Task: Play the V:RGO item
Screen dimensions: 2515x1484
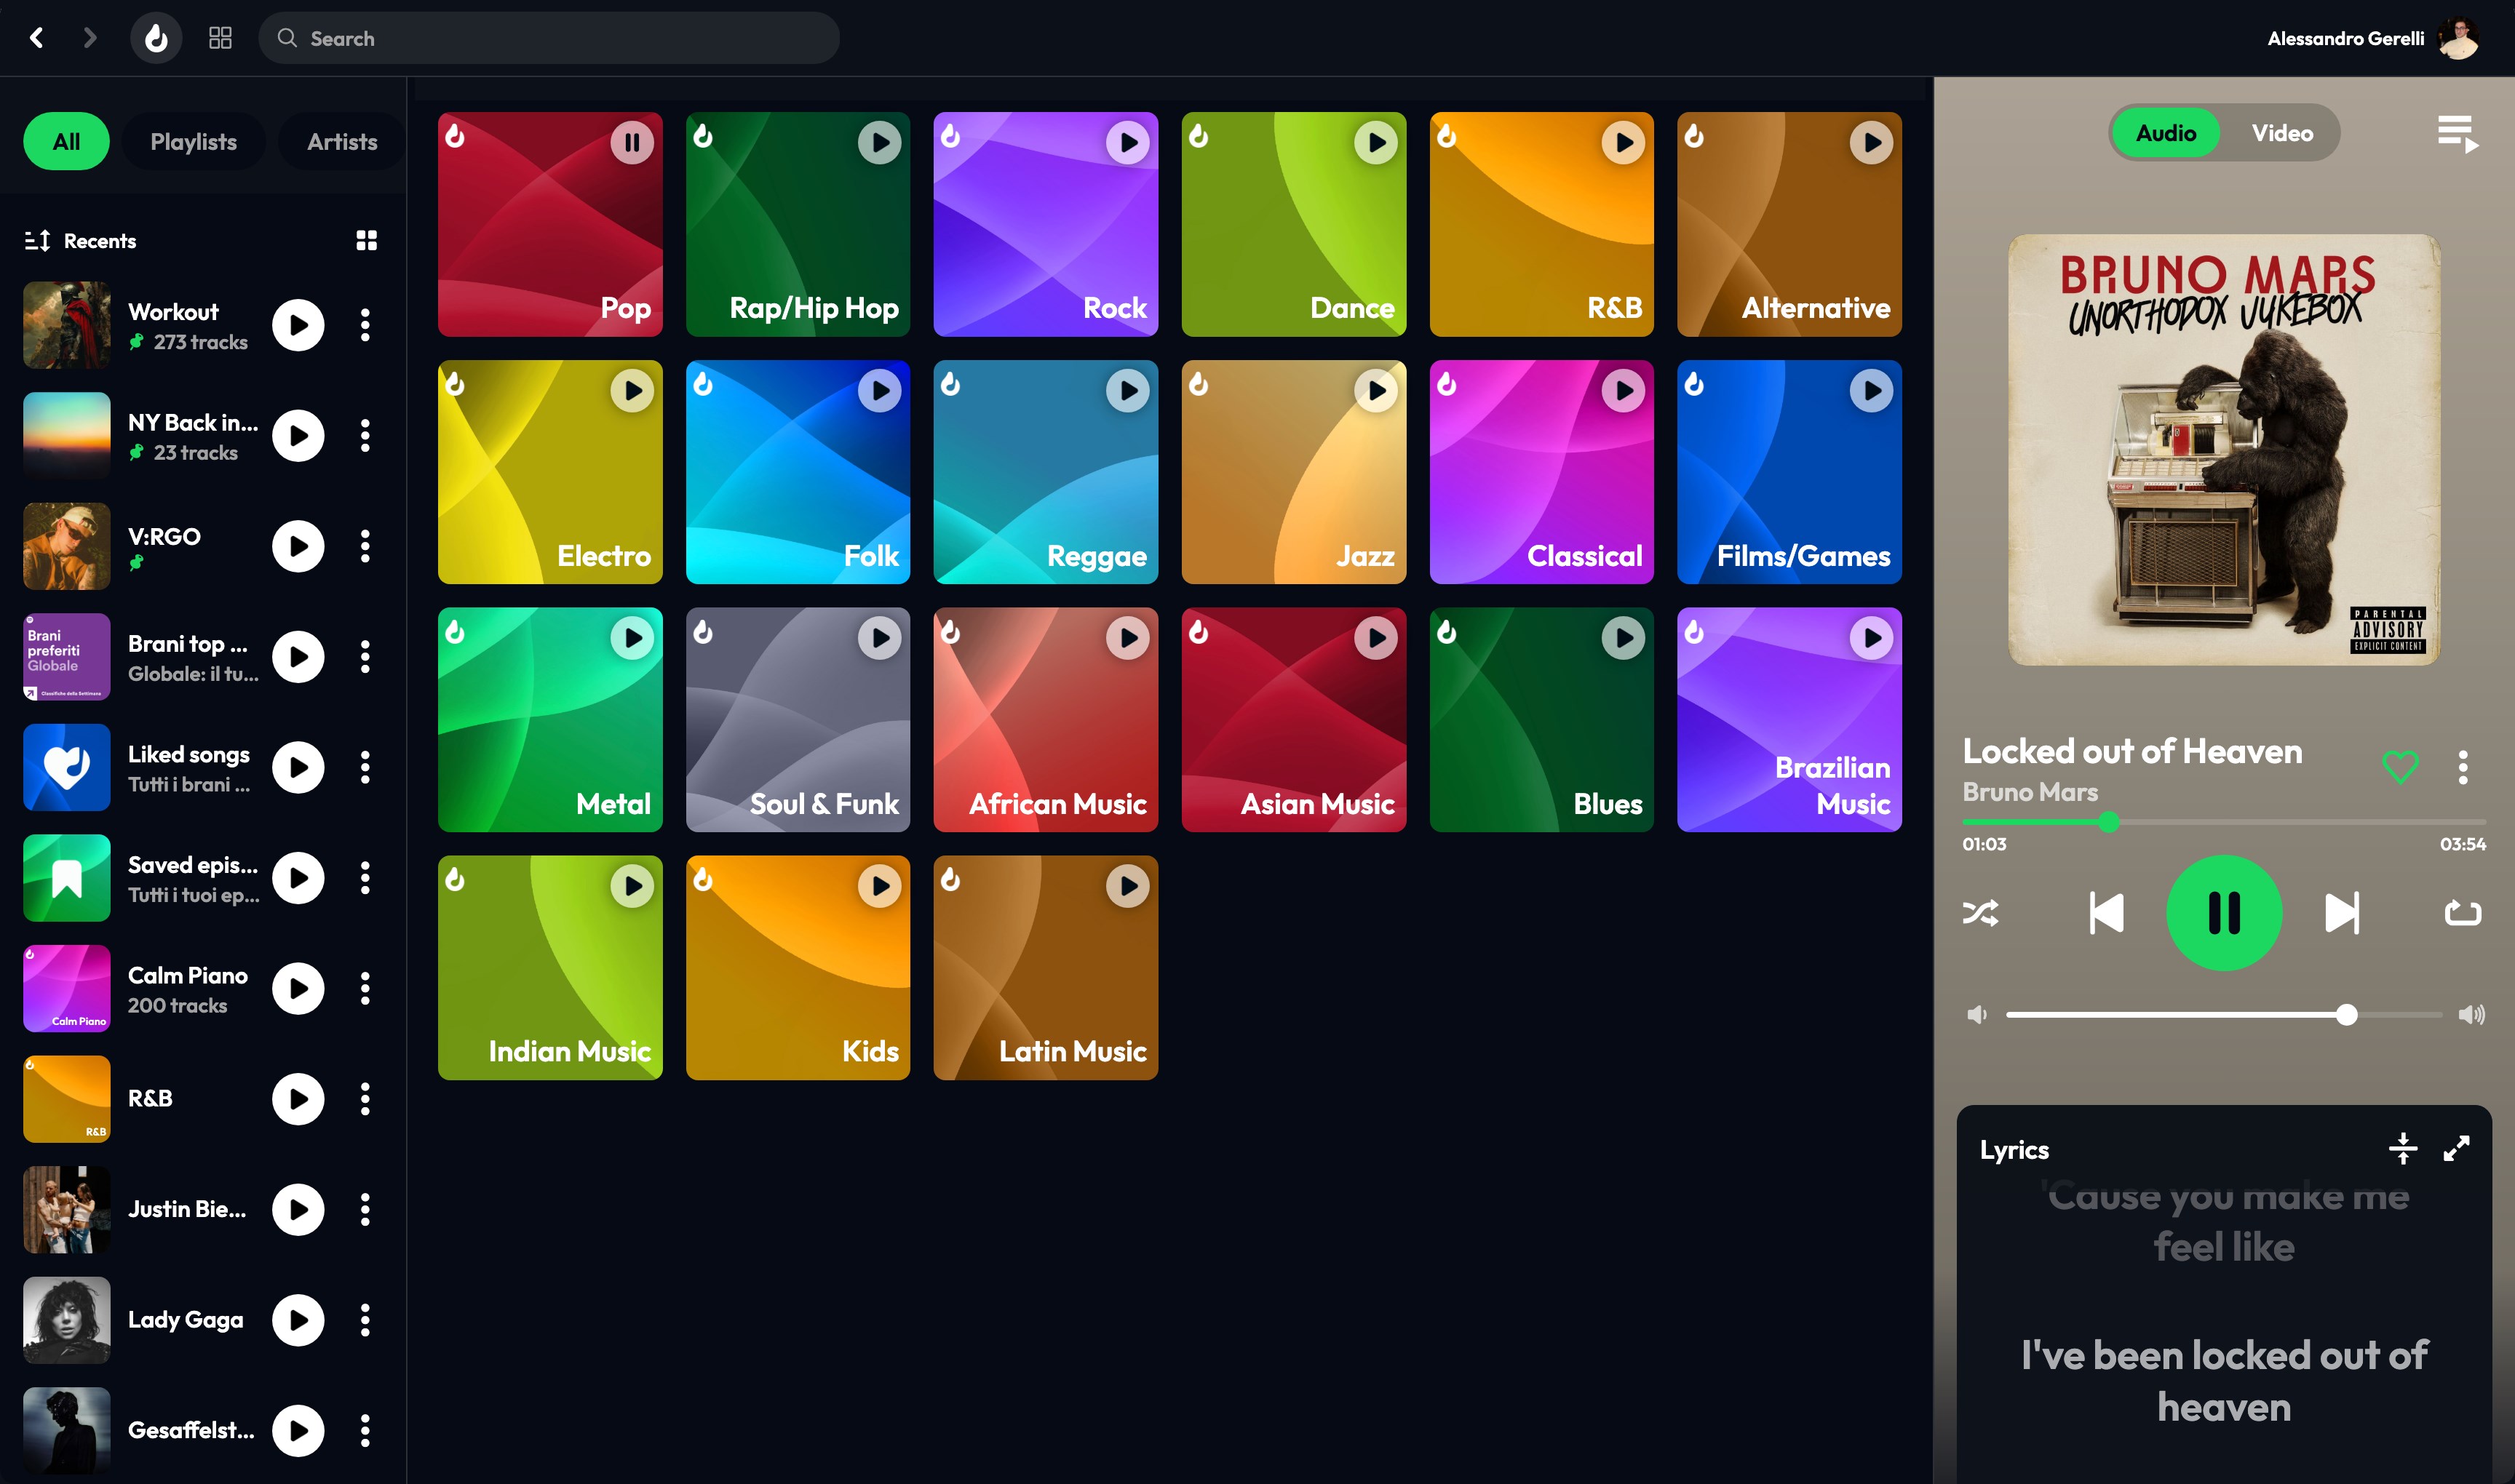Action: pyautogui.click(x=298, y=546)
